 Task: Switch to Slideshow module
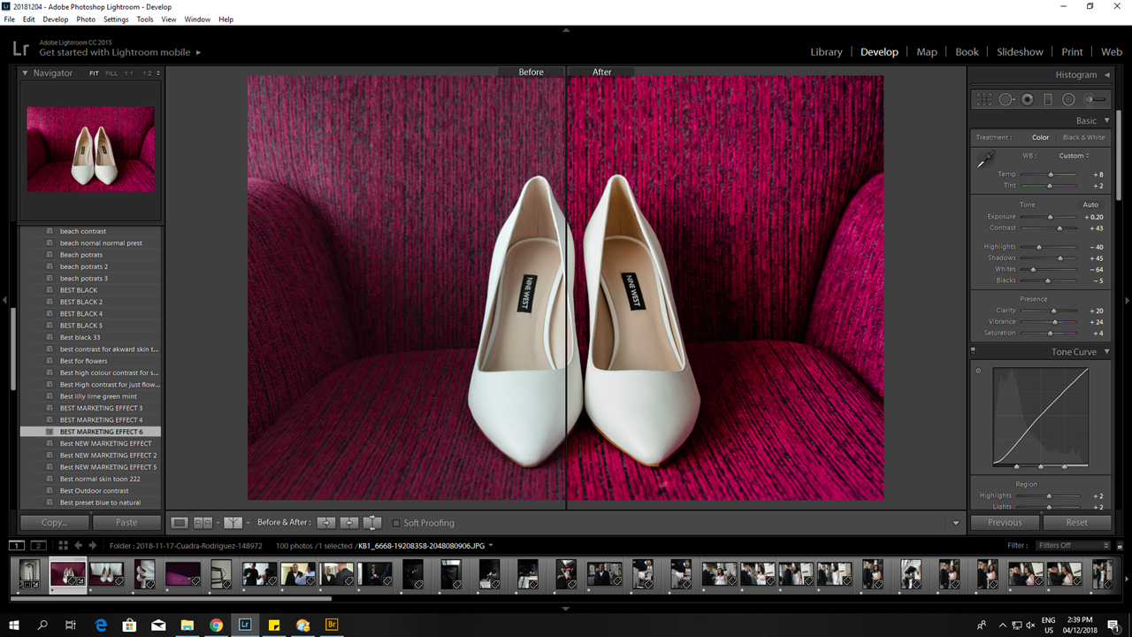[1020, 51]
